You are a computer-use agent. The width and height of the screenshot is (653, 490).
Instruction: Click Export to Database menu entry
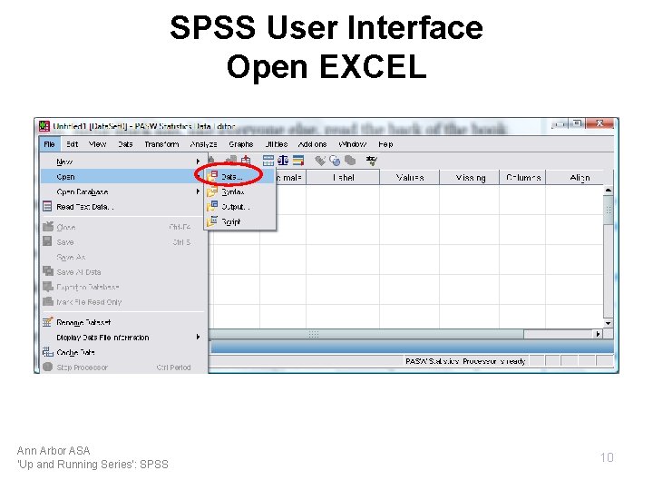point(121,287)
